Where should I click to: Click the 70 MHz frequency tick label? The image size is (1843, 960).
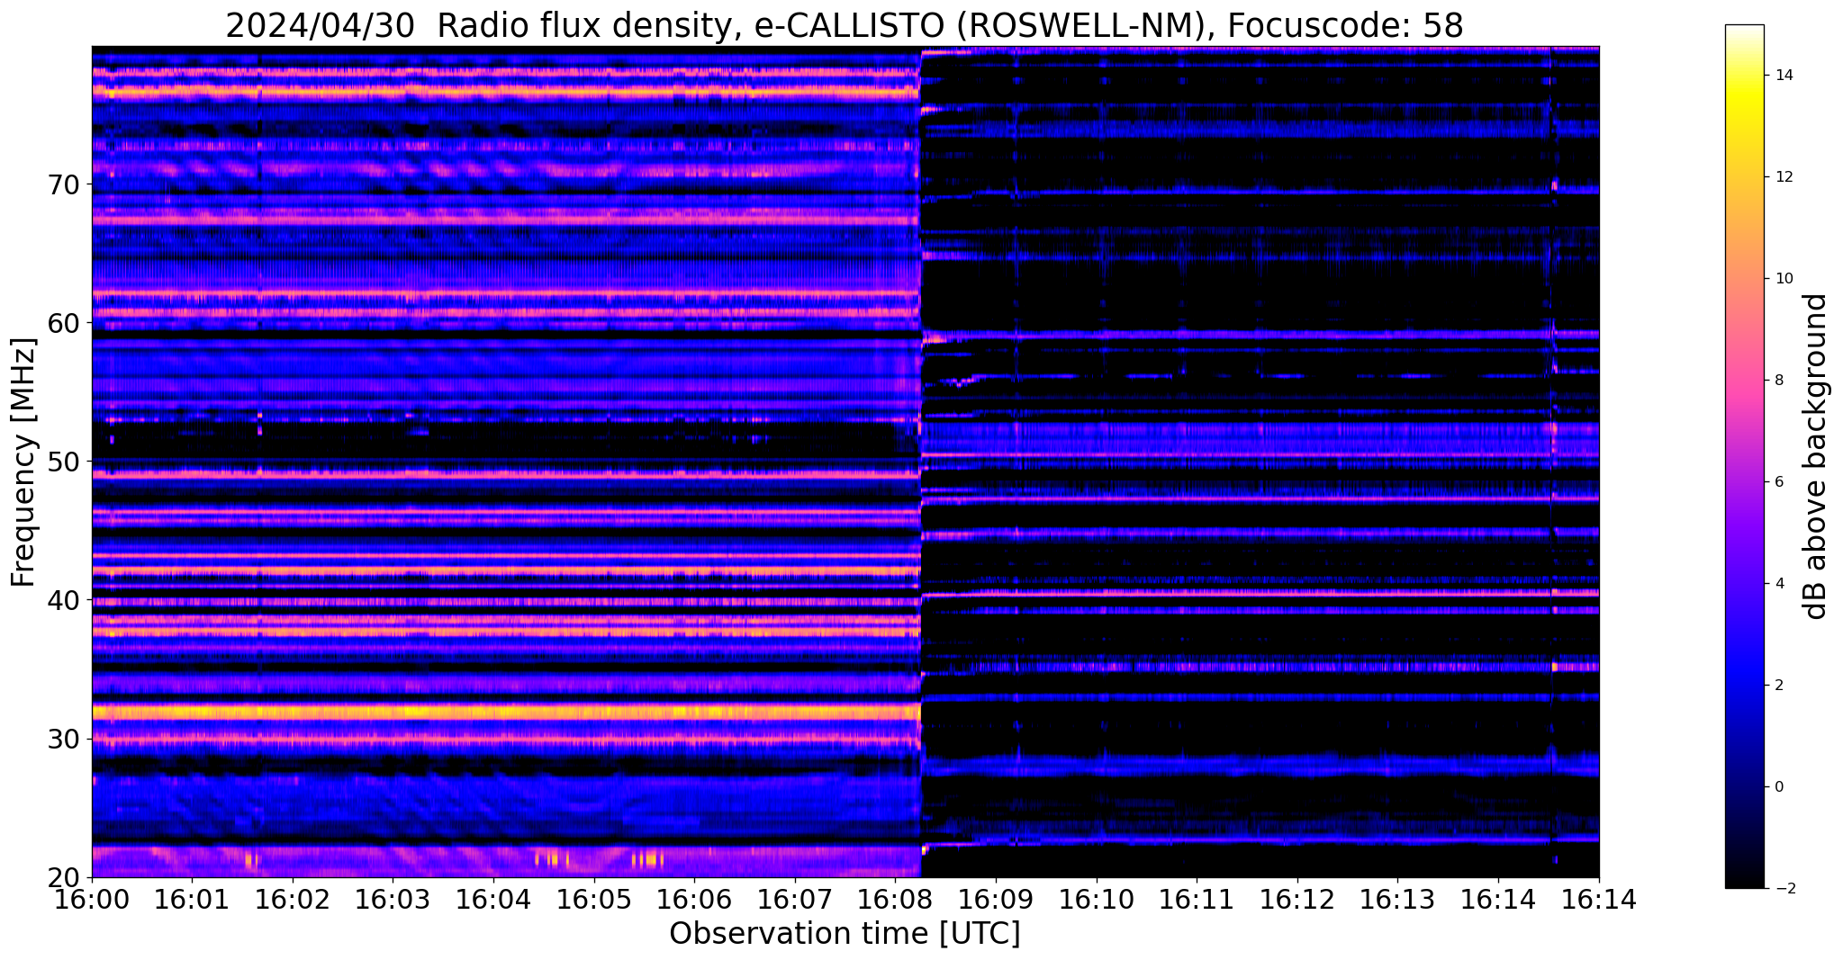coord(65,184)
